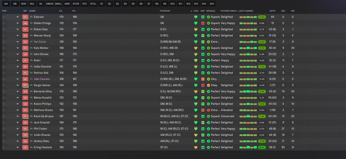Sort by the POSITION column header
Image resolution: width=346 pixels, height=159 pixels.
pyautogui.click(x=165, y=11)
